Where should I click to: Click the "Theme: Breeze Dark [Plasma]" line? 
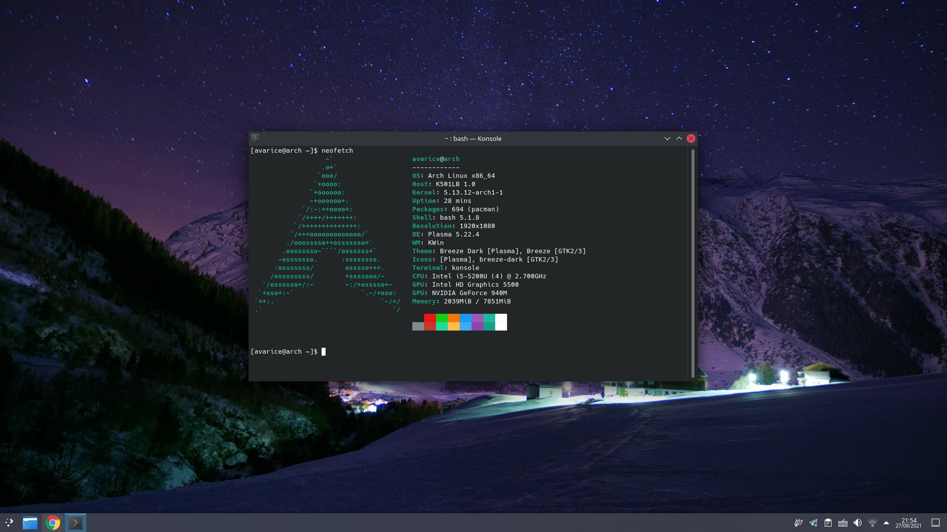[x=499, y=251]
